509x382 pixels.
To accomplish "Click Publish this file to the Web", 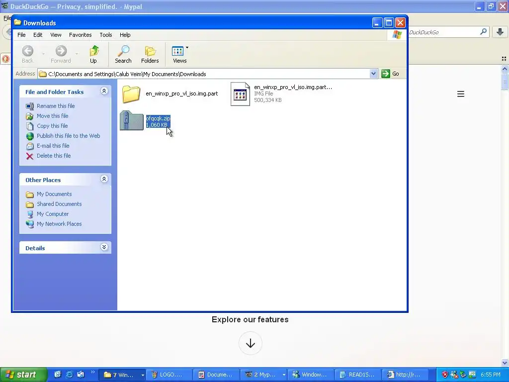I will point(68,136).
